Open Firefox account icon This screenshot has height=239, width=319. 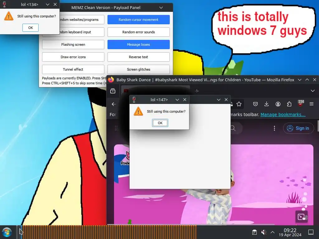(x=278, y=104)
